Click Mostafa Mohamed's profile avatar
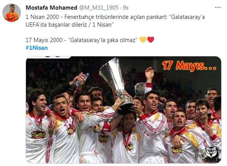Viewport: 227px width, 166px height. click(x=12, y=13)
